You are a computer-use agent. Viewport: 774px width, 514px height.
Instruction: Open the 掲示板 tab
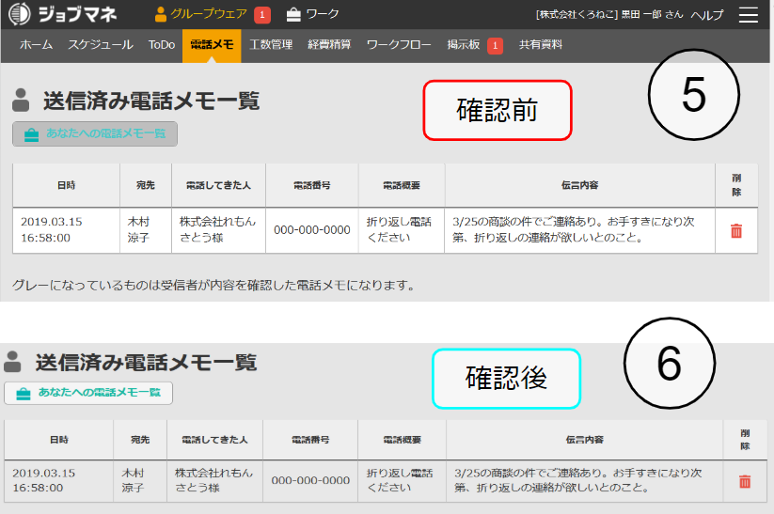click(464, 45)
